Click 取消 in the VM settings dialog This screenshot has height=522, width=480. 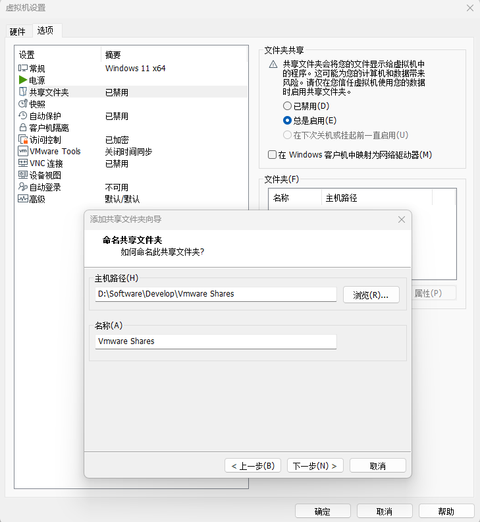click(385, 511)
